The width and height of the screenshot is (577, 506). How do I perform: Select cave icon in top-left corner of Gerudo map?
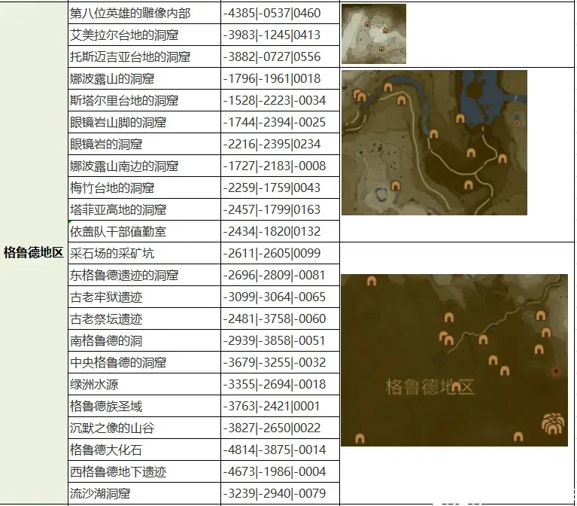point(372,282)
